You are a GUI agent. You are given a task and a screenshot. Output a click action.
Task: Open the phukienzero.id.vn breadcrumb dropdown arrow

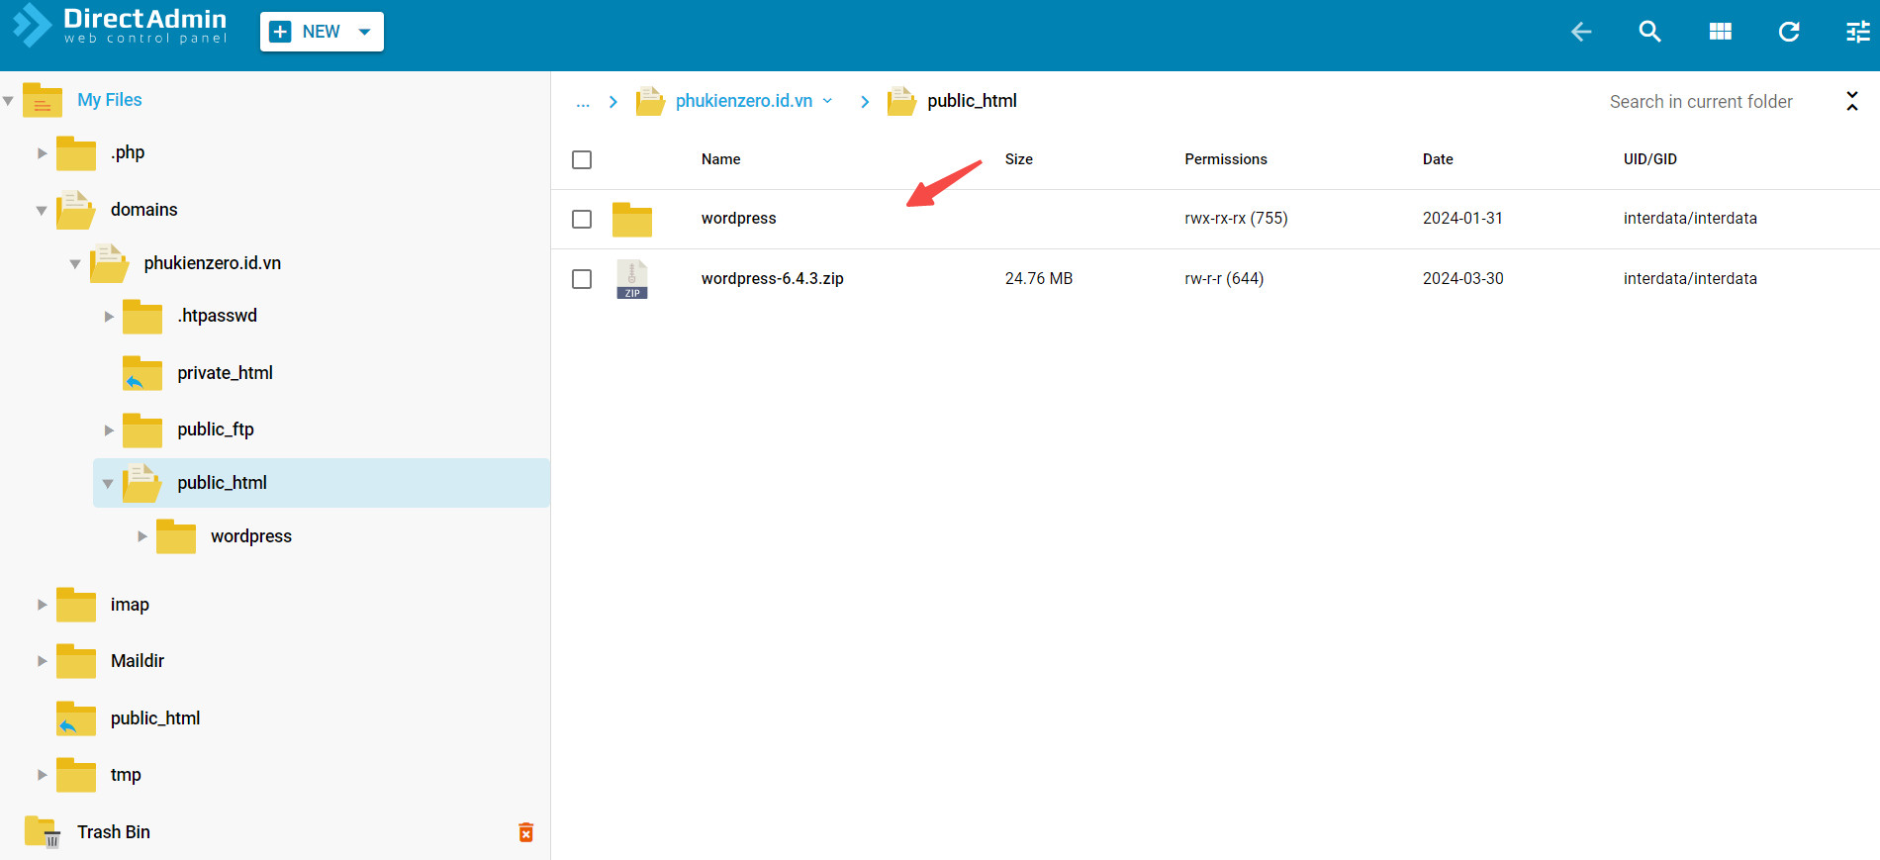pyautogui.click(x=827, y=101)
